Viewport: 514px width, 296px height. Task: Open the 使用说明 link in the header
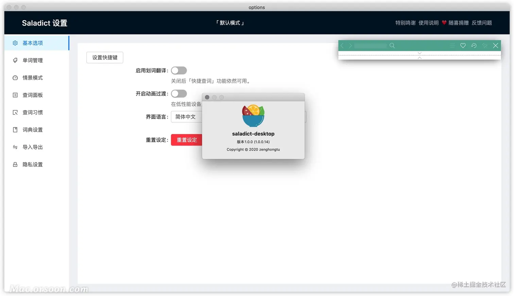click(x=428, y=23)
